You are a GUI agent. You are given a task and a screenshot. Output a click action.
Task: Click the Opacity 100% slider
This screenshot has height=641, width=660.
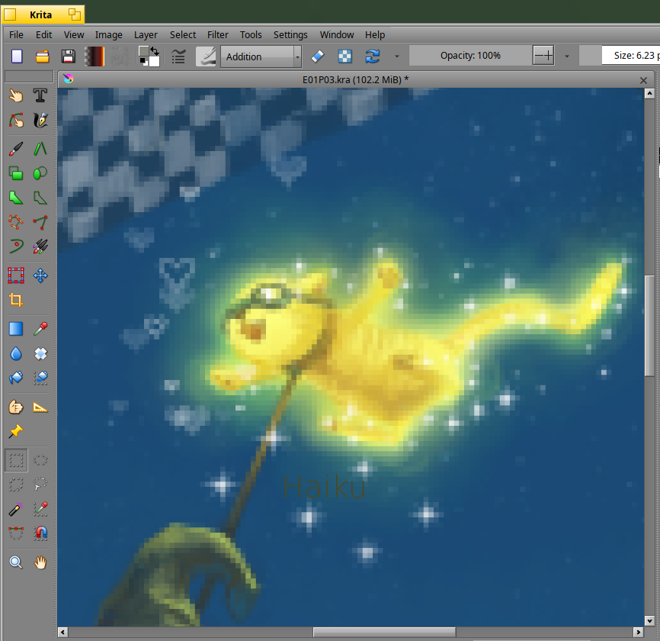470,55
